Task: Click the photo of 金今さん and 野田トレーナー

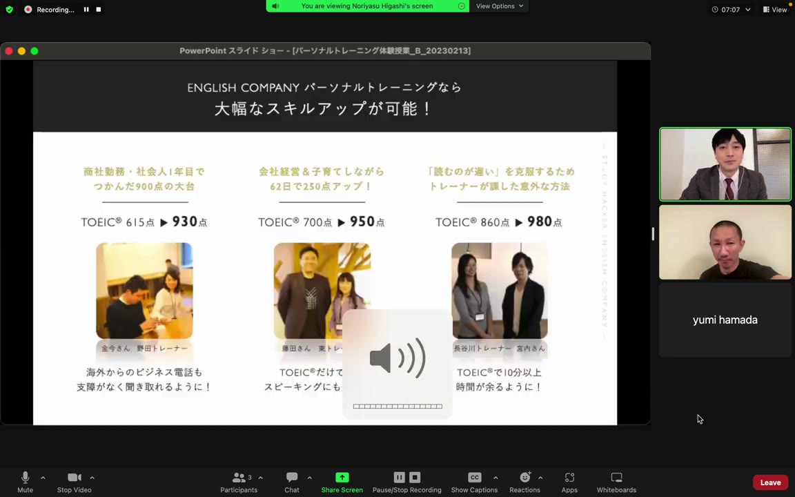Action: coord(144,291)
